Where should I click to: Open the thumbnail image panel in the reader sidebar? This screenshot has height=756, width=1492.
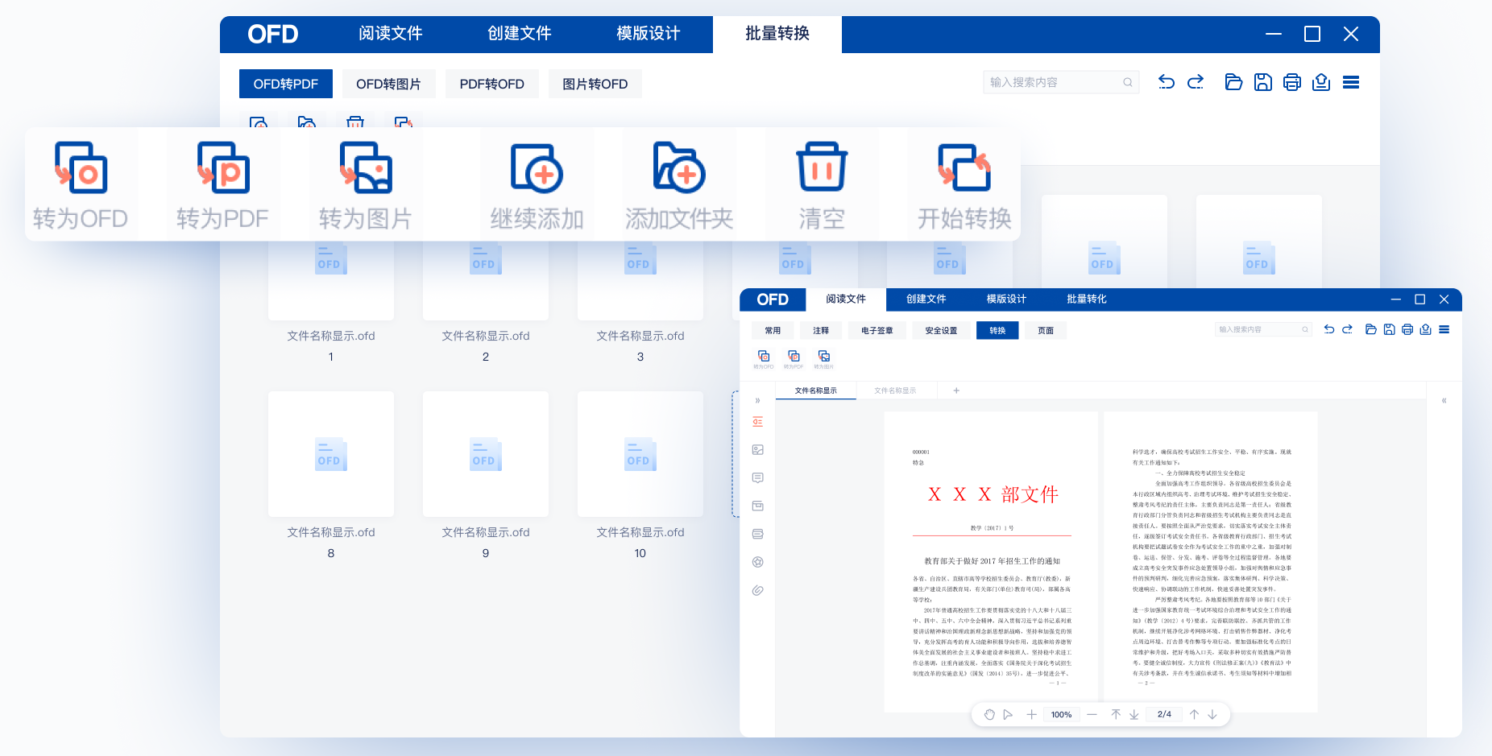(757, 450)
